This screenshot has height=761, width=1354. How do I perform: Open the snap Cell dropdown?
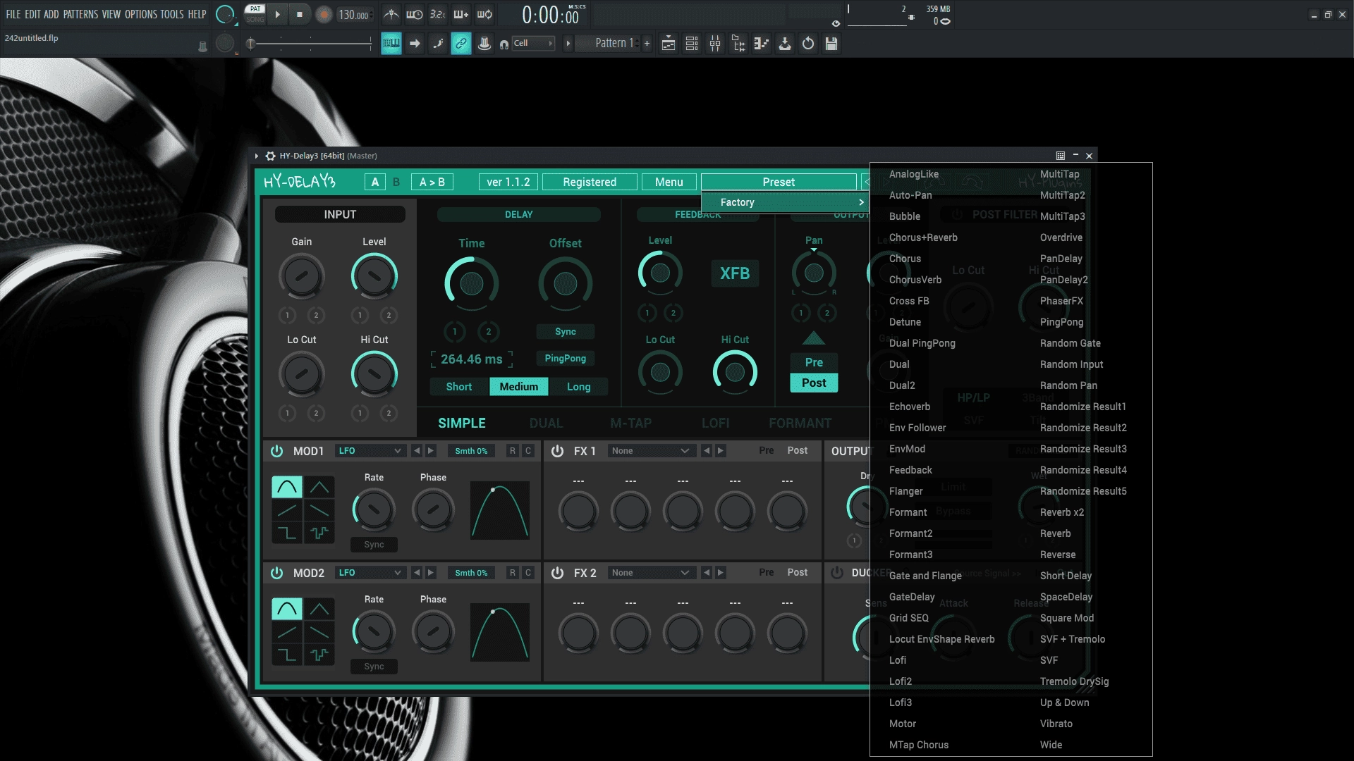click(x=534, y=43)
